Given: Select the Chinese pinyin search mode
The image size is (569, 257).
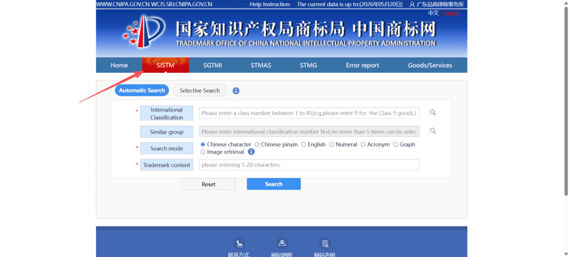Looking at the screenshot, I should click(x=257, y=144).
